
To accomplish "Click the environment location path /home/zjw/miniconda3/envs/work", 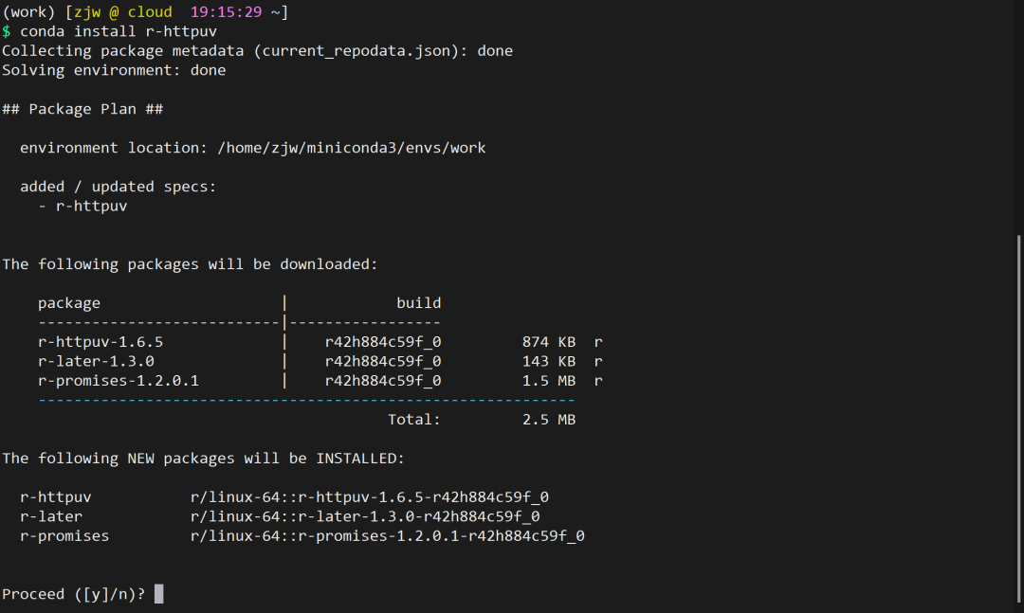I will (351, 148).
